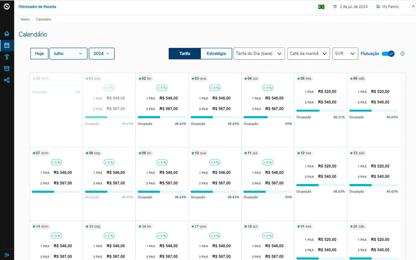Open the Café da manhã dropdown
This screenshot has height=260, width=416.
coord(309,54)
